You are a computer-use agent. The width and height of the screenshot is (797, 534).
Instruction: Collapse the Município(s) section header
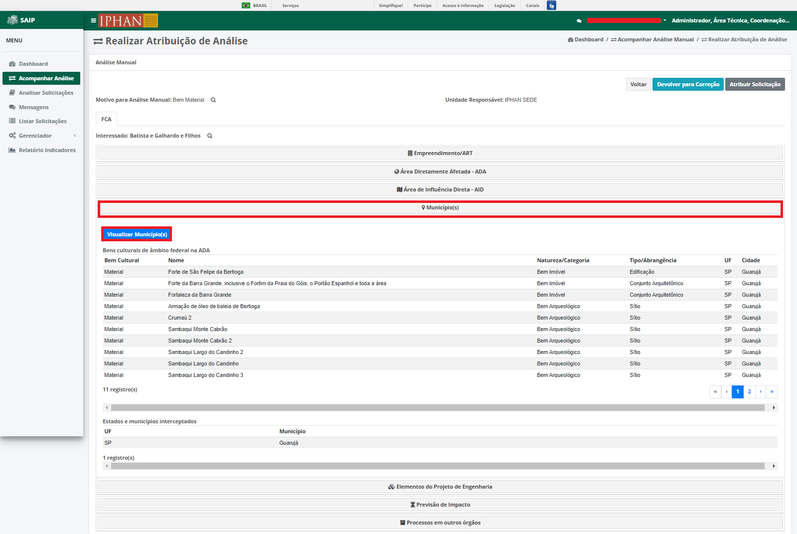coord(440,207)
